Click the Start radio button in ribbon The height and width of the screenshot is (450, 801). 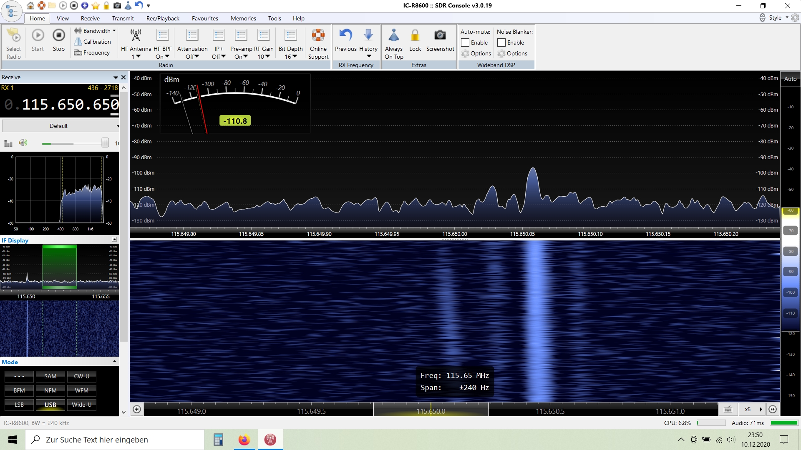tap(38, 41)
